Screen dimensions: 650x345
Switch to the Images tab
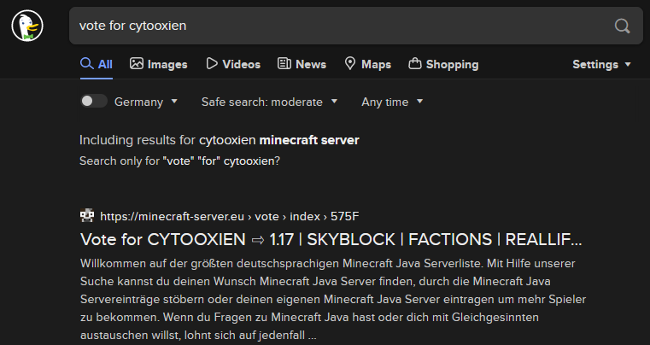pos(158,64)
